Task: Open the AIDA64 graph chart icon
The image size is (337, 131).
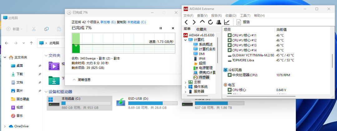Action: 227,22
